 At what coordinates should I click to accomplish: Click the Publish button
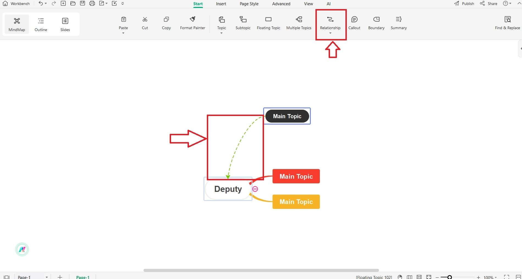(464, 4)
